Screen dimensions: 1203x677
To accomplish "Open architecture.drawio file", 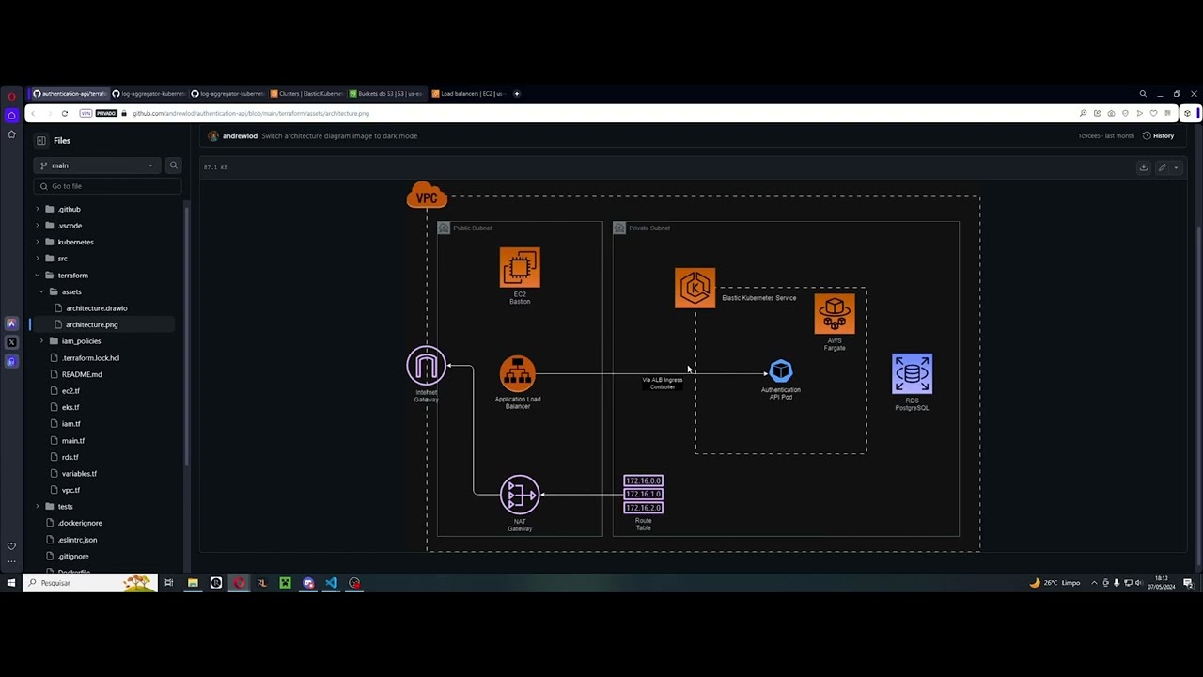I will 96,308.
